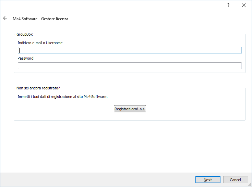Click blank footer area left of Next

click(103, 180)
